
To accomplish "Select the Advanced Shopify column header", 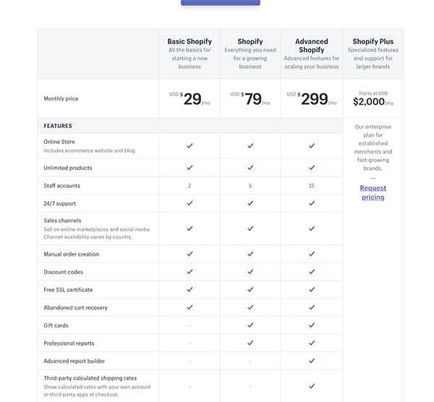I will click(312, 46).
